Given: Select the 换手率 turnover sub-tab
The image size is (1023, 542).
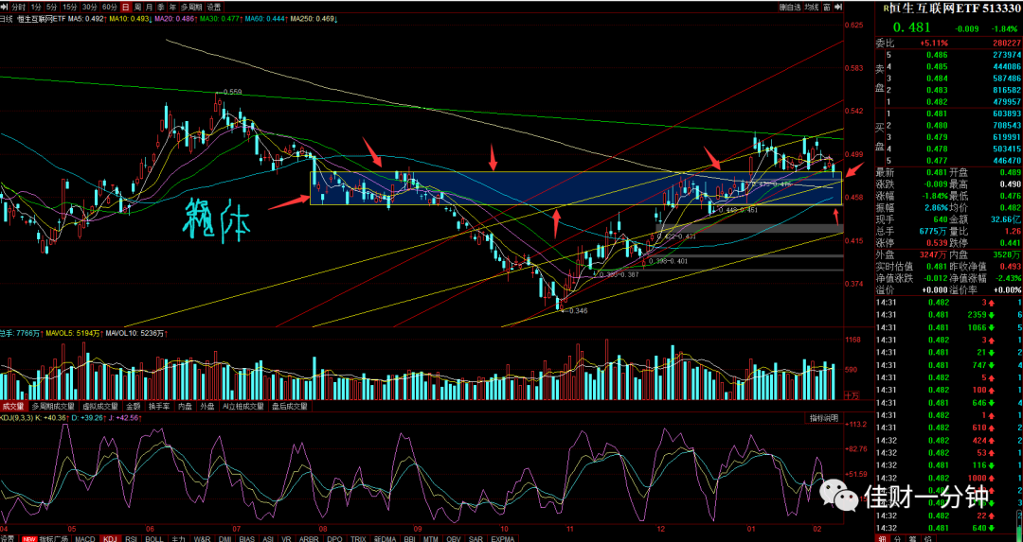Looking at the screenshot, I should point(161,406).
